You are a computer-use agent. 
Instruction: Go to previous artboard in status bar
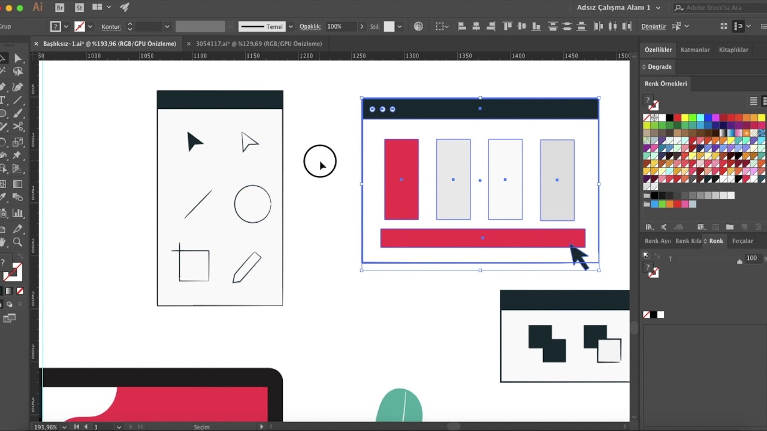click(86, 427)
